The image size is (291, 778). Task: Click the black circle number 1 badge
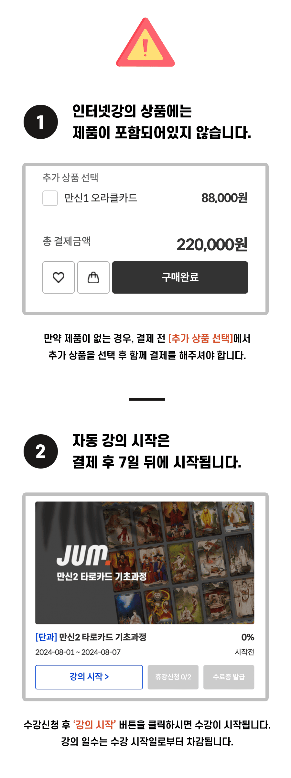[x=41, y=122]
